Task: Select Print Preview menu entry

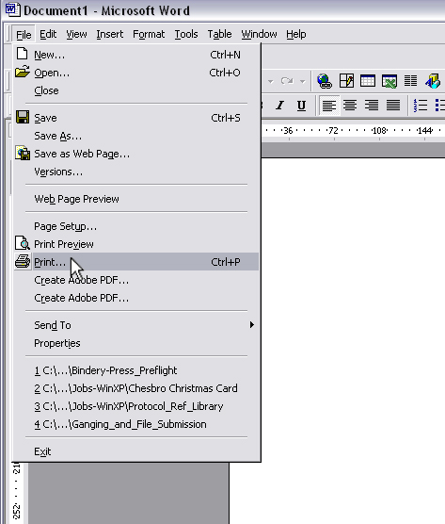Action: tap(136, 244)
